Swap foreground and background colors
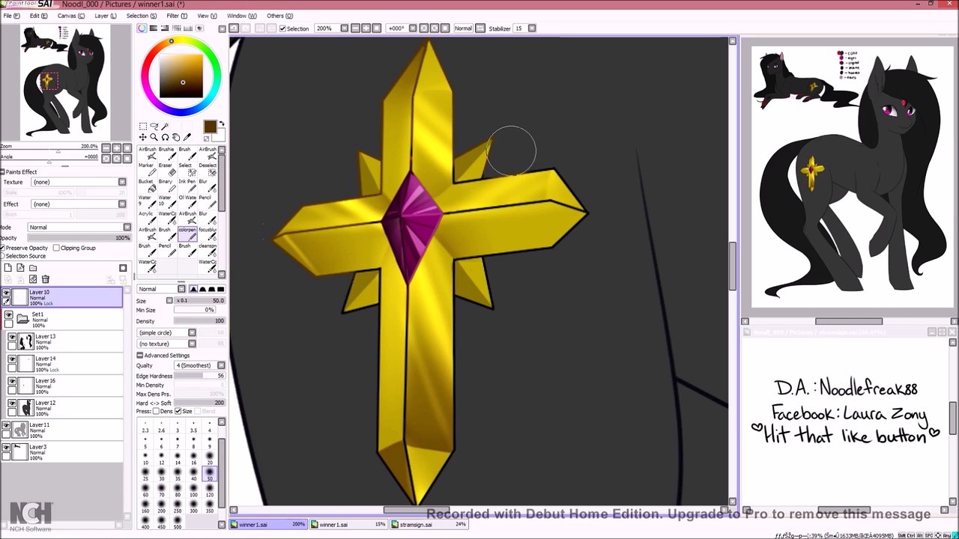This screenshot has width=959, height=539. pyautogui.click(x=221, y=124)
